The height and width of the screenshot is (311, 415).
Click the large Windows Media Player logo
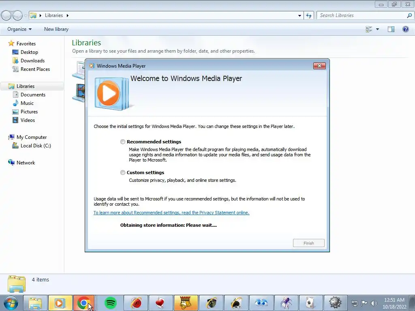(112, 94)
